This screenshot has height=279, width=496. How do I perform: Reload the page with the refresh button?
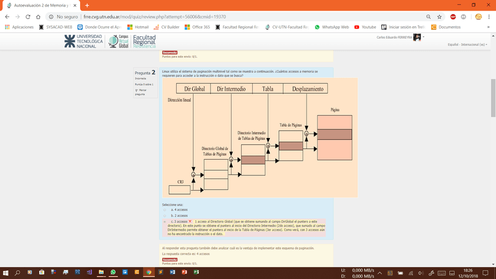(28, 17)
